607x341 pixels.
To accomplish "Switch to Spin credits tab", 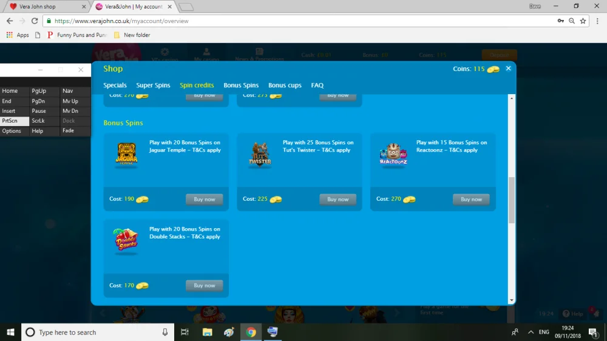I will pyautogui.click(x=197, y=85).
